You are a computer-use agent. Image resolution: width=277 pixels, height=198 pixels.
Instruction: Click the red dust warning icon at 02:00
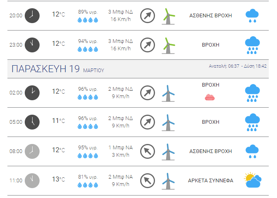point(210,97)
